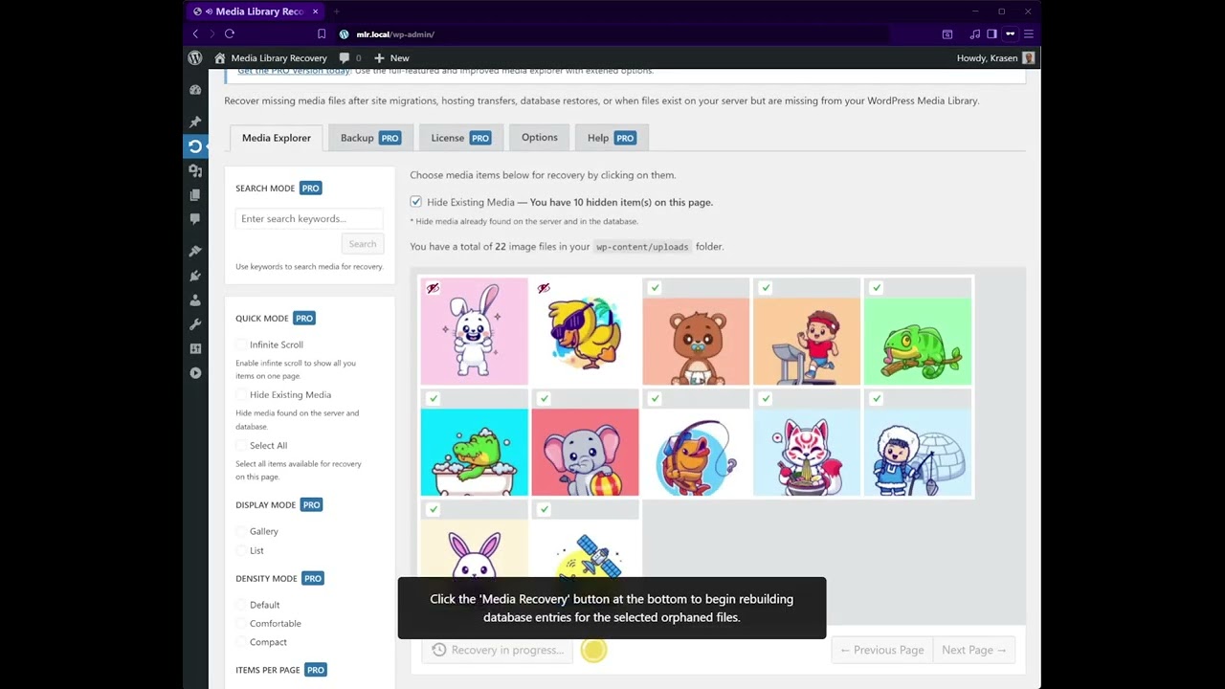Switch to the Backup tab

[370, 138]
